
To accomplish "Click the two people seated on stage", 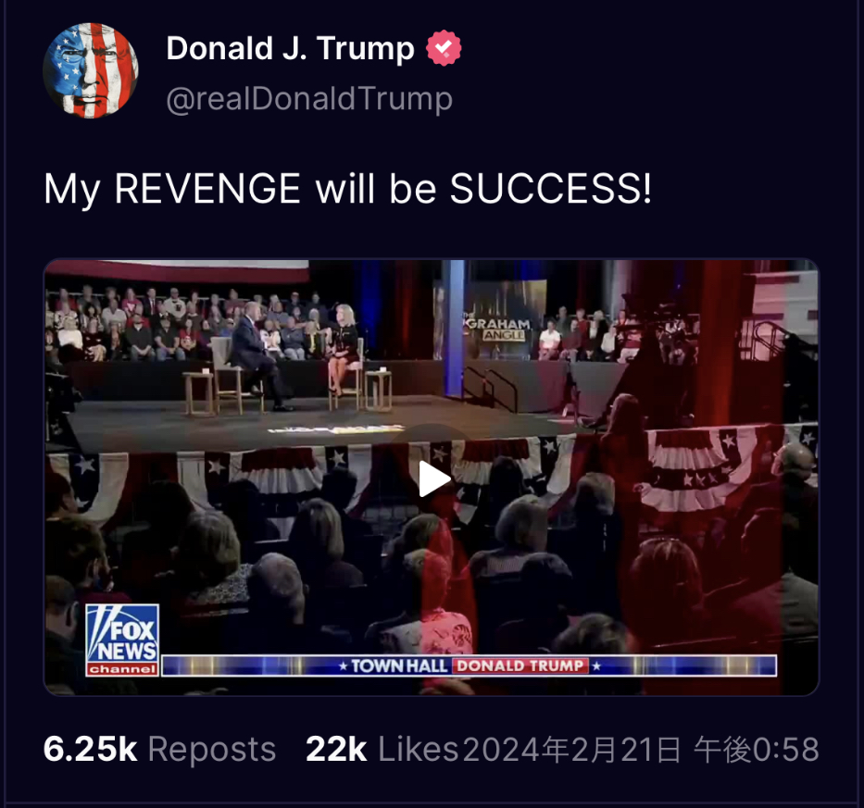I will pyautogui.click(x=295, y=353).
